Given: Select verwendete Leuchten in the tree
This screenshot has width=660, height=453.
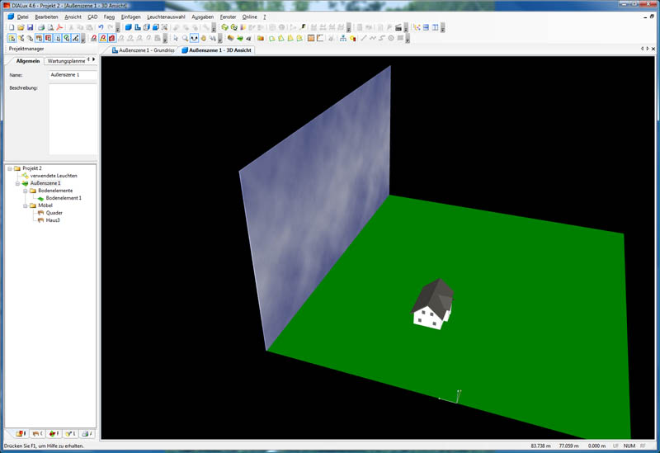Looking at the screenshot, I should (54, 176).
